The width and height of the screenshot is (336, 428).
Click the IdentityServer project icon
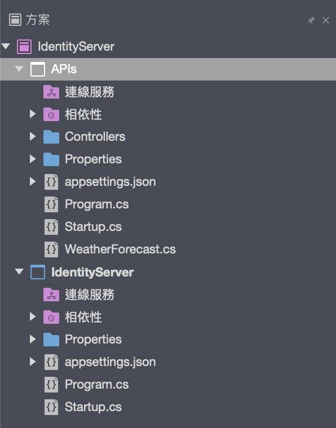coord(38,272)
